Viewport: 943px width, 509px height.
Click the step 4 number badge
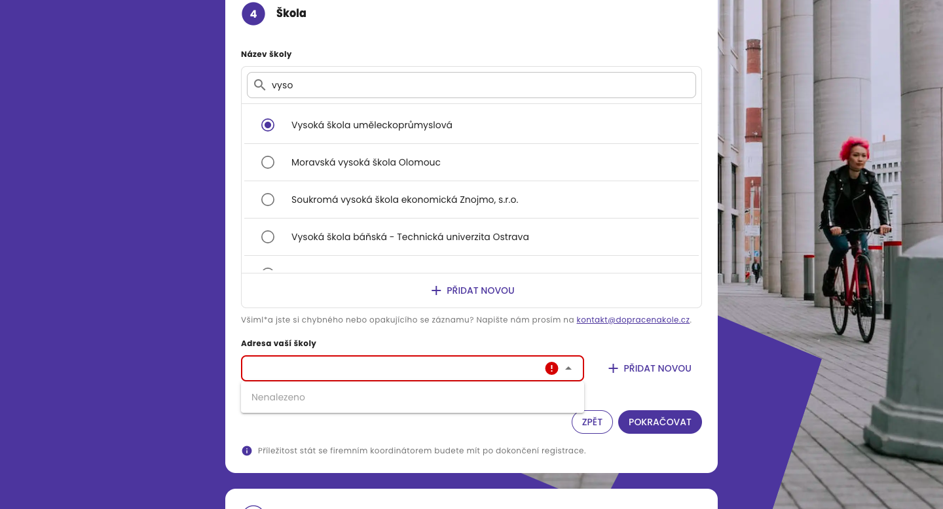253,14
